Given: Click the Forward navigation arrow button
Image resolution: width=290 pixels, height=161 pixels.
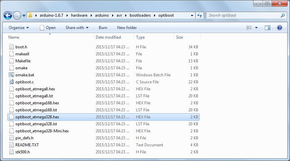Looking at the screenshot, I should (x=17, y=15).
